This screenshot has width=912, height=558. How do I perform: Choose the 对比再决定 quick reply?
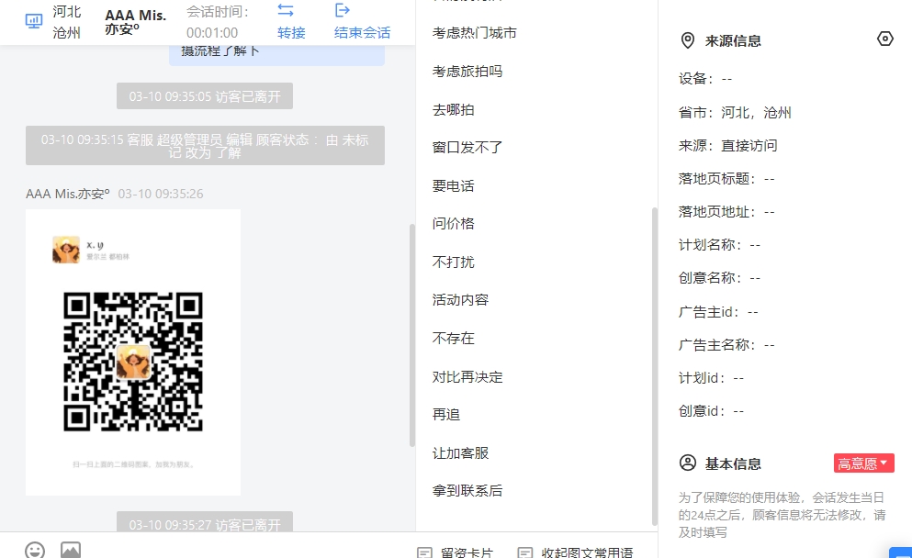pos(467,377)
